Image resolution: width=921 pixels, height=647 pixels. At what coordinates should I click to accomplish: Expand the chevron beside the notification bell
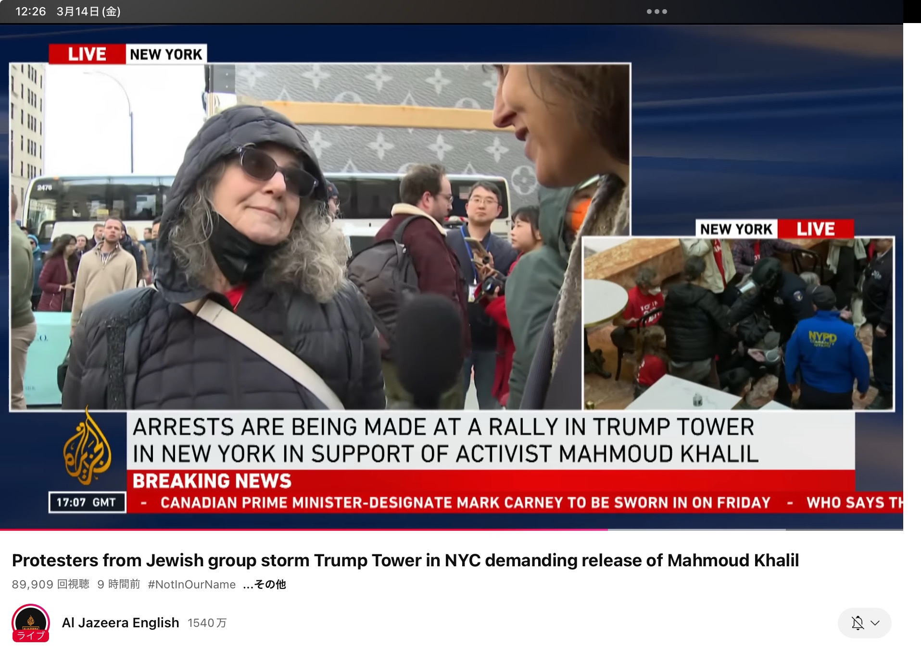point(875,623)
